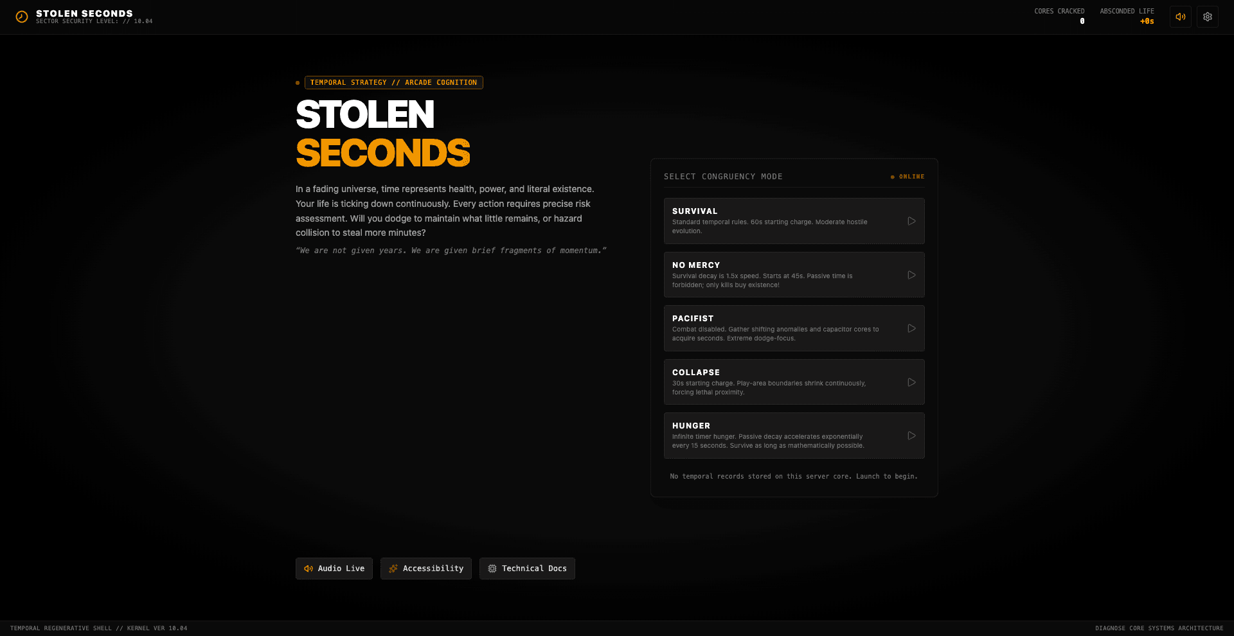The image size is (1234, 636).
Task: Click the ONLINE status indicator
Action: point(908,177)
